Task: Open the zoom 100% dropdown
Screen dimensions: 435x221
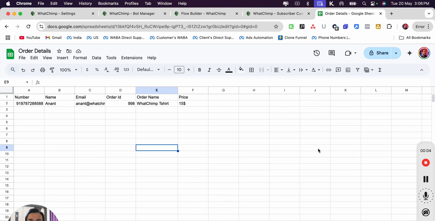Action: tap(68, 70)
